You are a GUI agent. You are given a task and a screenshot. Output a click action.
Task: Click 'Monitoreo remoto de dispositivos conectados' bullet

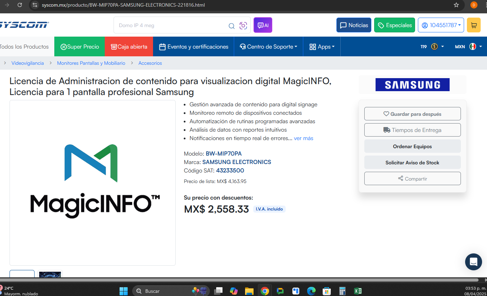click(246, 113)
